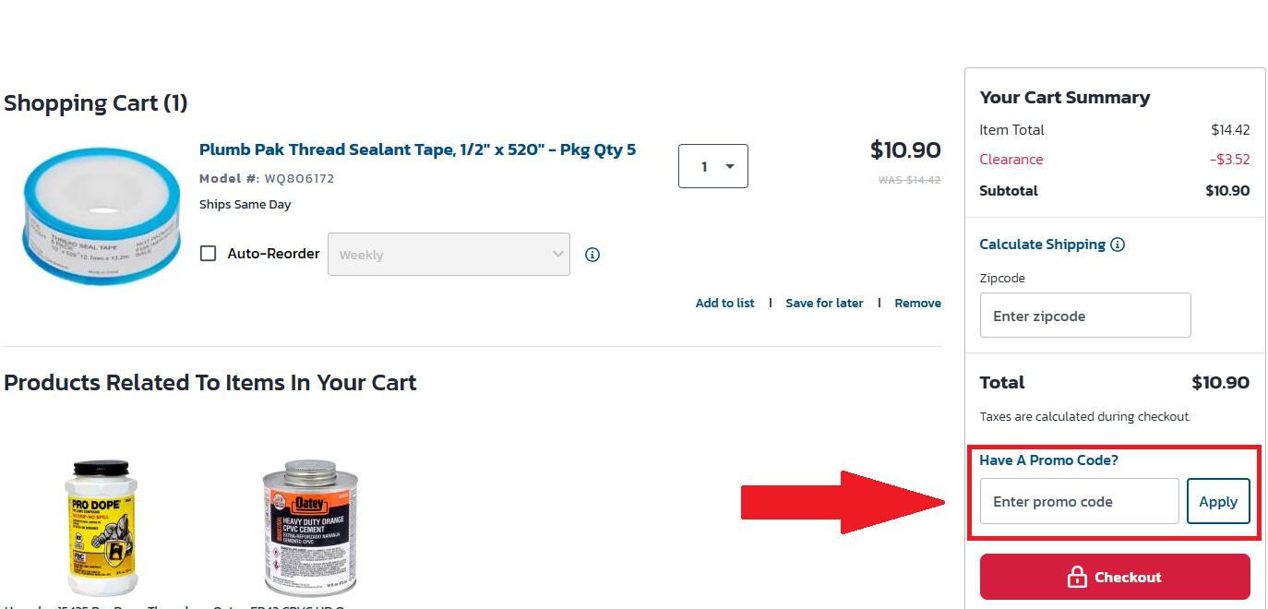Enable Auto-Reorder for the sealant tape
This screenshot has width=1268, height=609.
(208, 253)
